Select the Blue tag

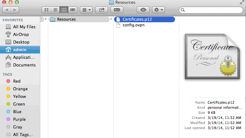tap(20, 112)
